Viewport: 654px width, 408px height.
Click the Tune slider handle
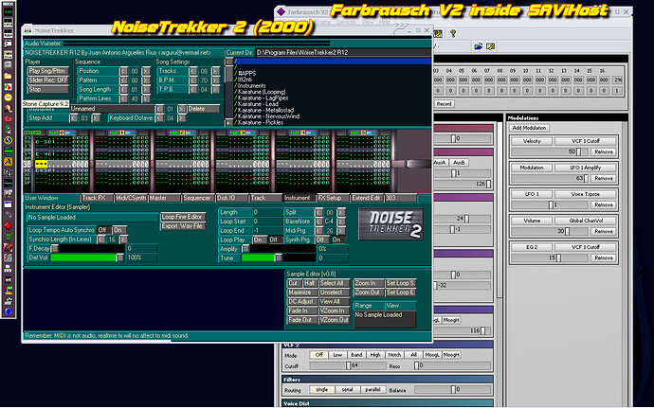click(x=279, y=258)
